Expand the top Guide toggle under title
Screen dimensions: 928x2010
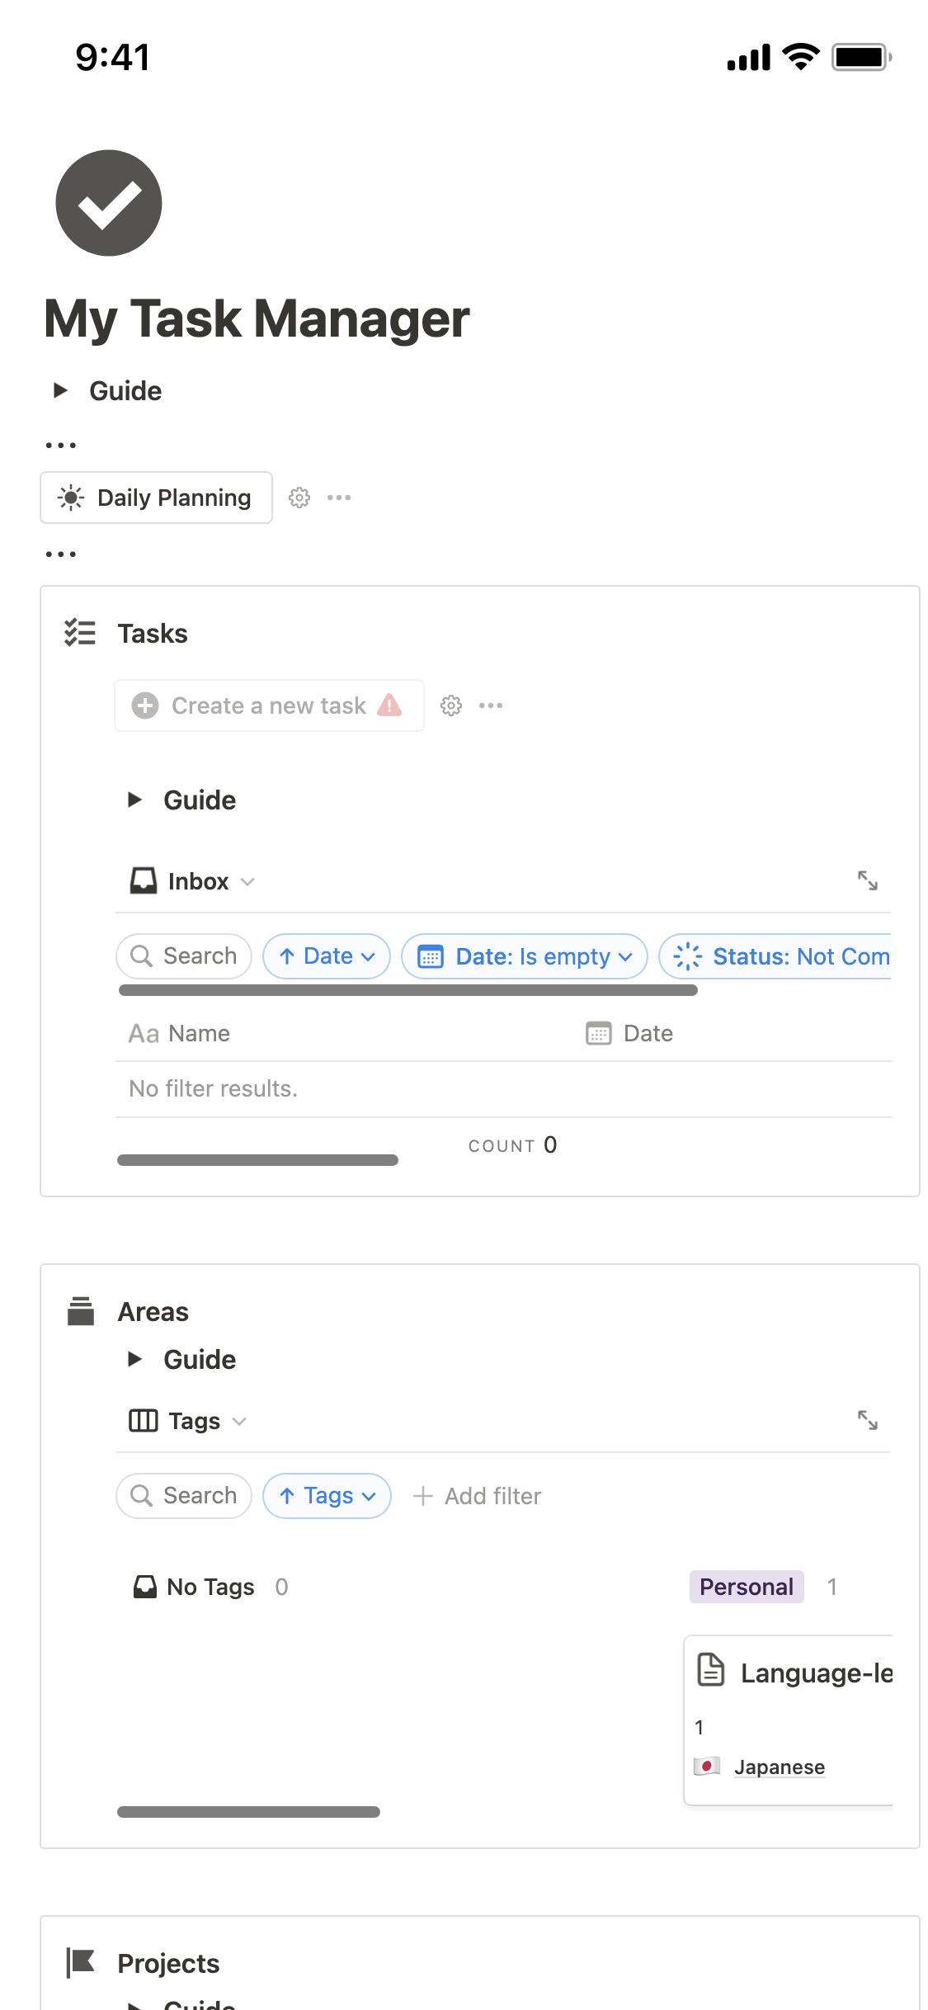[x=60, y=390]
